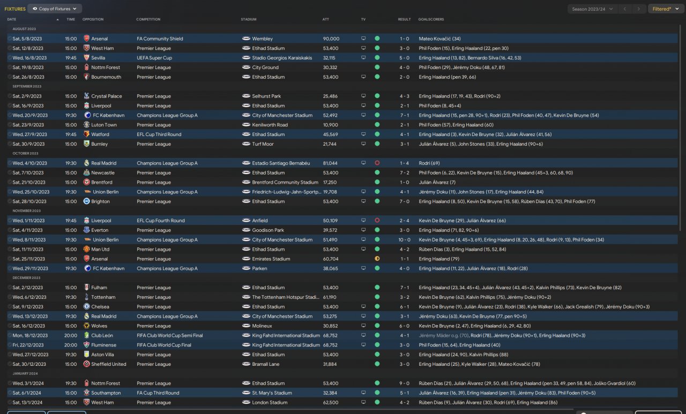Click the Watford club badge

(x=87, y=134)
